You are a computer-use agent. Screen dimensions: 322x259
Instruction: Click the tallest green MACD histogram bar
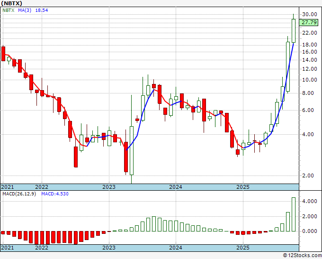coord(294,214)
